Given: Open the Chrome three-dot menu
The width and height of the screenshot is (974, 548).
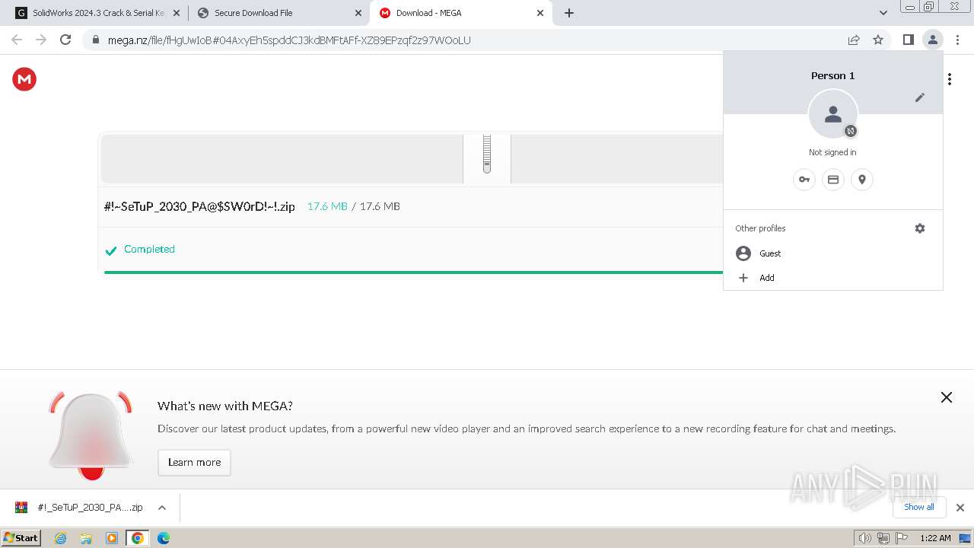Looking at the screenshot, I should (957, 40).
